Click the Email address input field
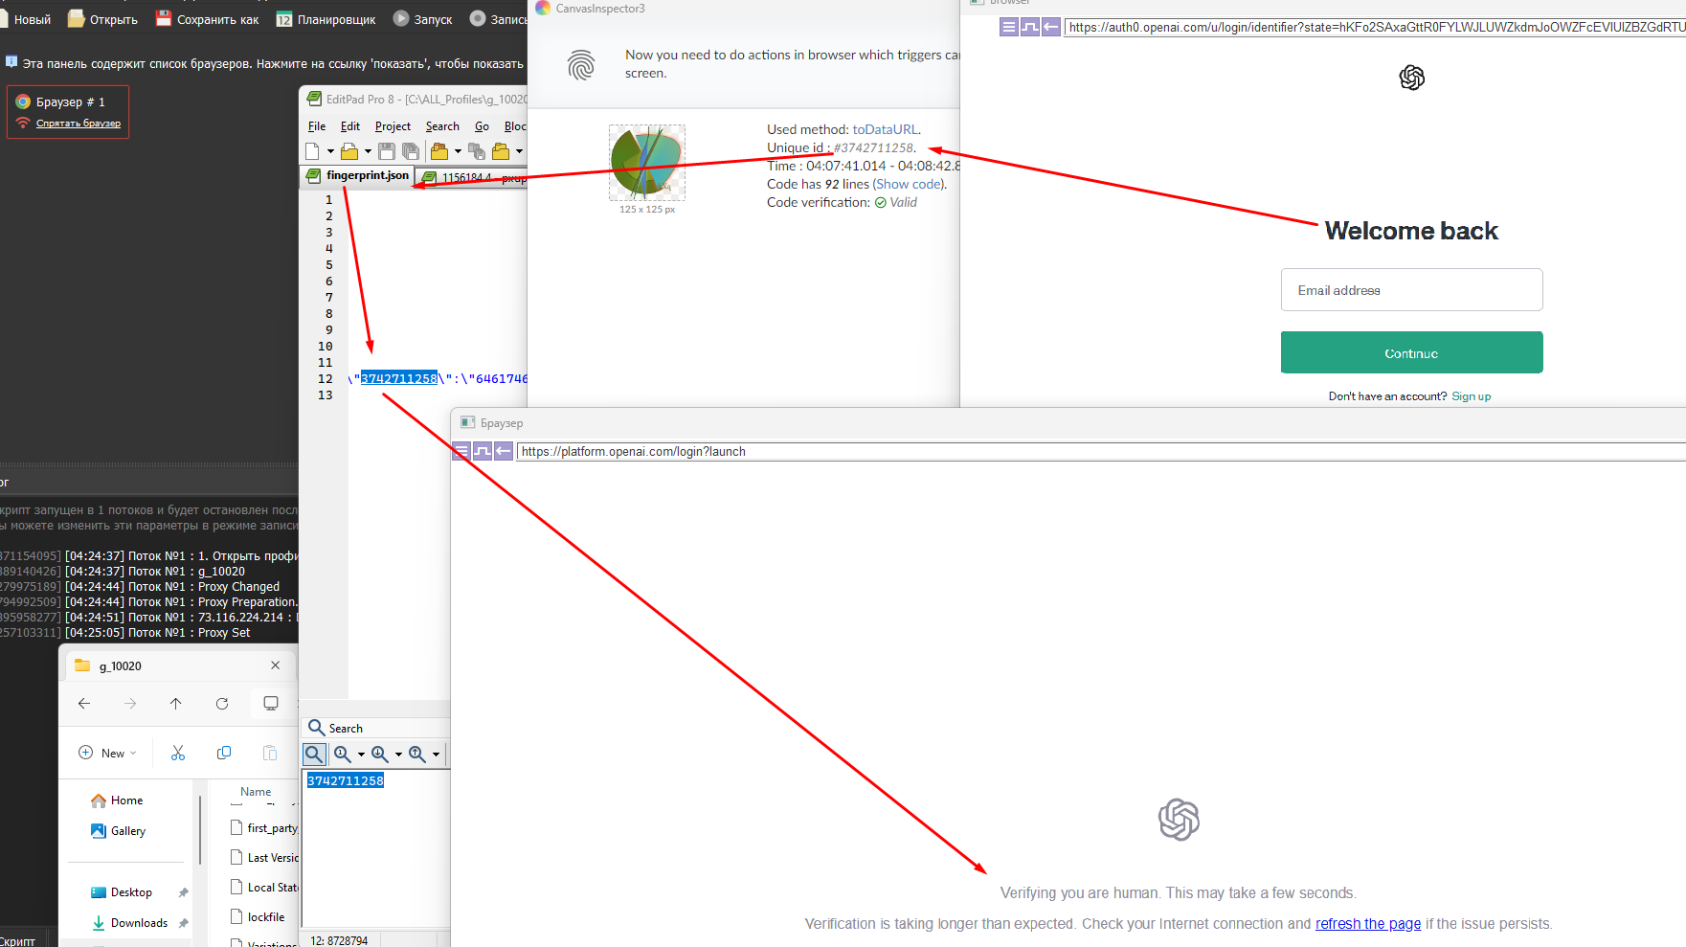Image resolution: width=1686 pixels, height=947 pixels. [x=1410, y=289]
